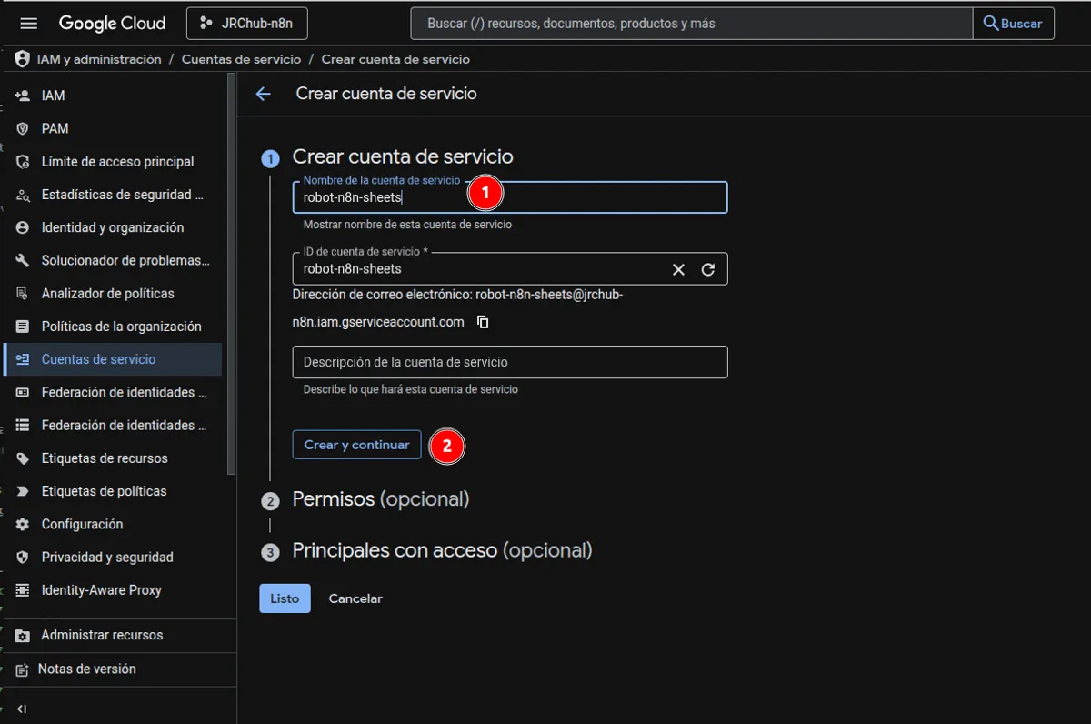Clear the service account ID with the X icon
Image resolution: width=1091 pixels, height=724 pixels.
[678, 269]
